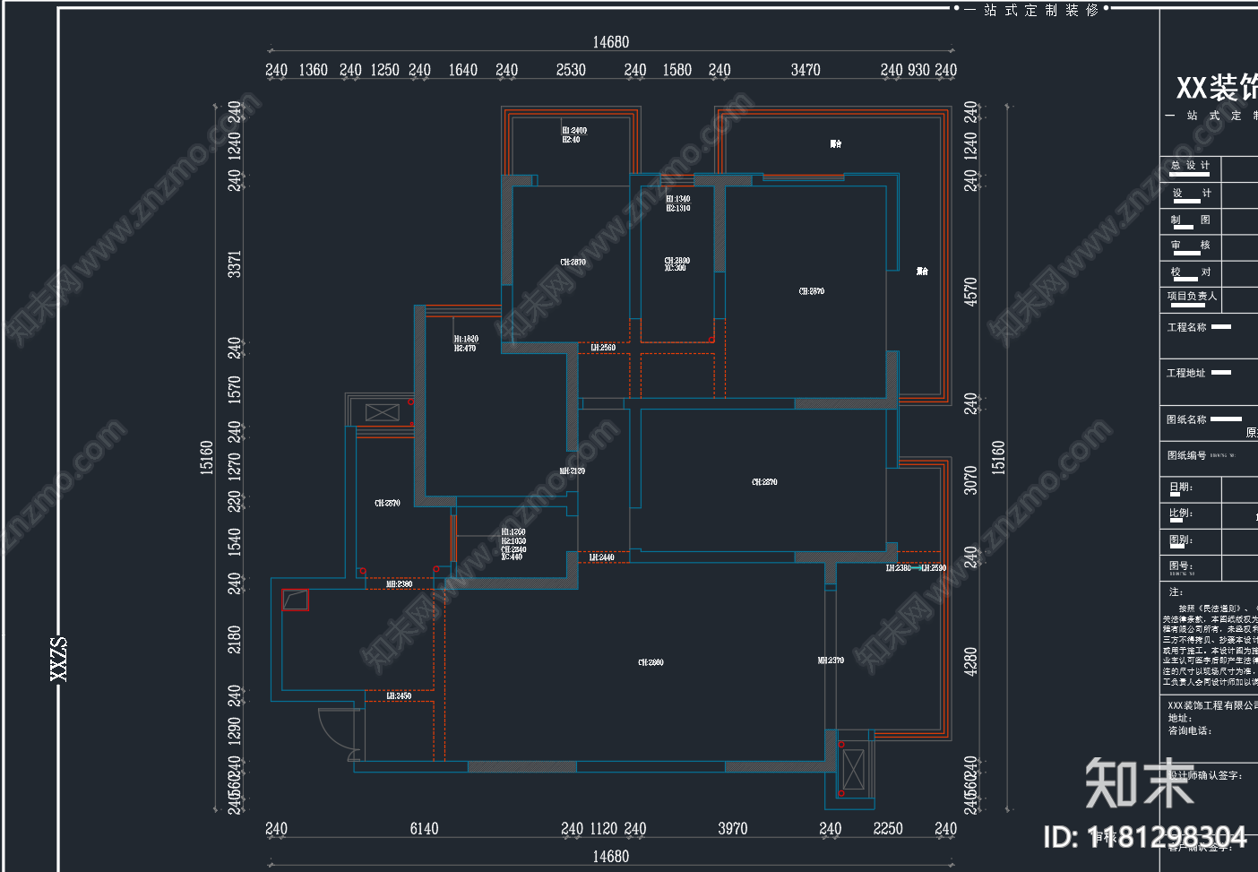Click the 工程地址 label
This screenshot has width=1258, height=872.
click(x=1186, y=373)
